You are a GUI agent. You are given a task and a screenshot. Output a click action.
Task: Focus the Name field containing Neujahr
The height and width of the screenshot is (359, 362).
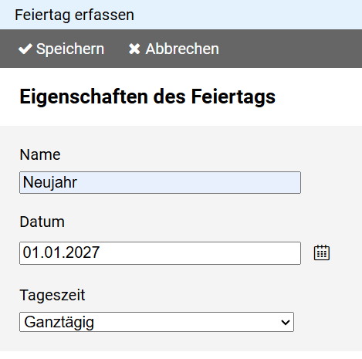point(160,182)
